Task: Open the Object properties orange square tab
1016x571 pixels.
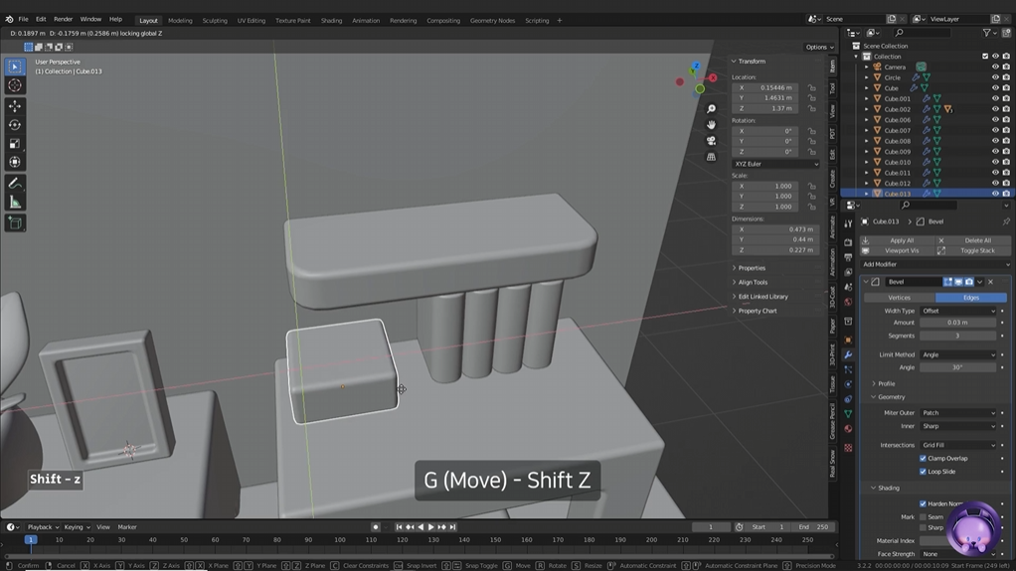Action: (x=848, y=340)
